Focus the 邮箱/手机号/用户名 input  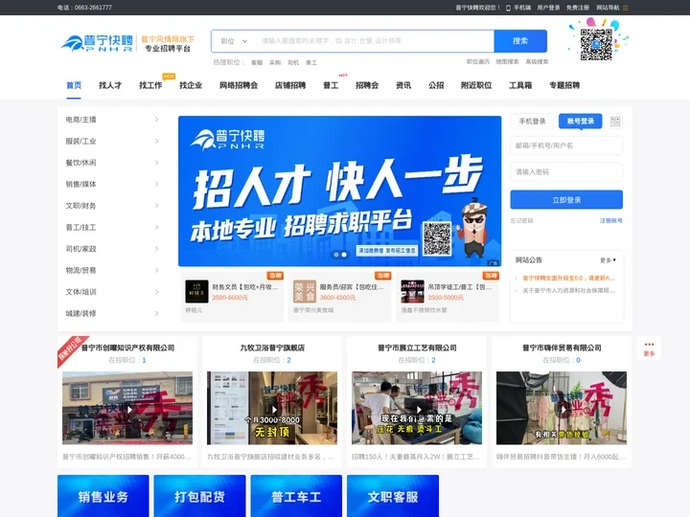point(566,146)
